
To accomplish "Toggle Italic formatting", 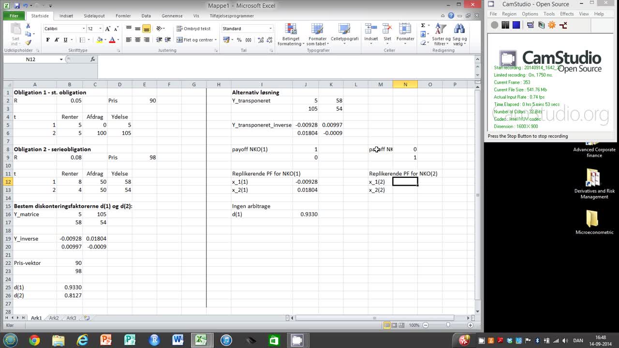I will (57, 40).
